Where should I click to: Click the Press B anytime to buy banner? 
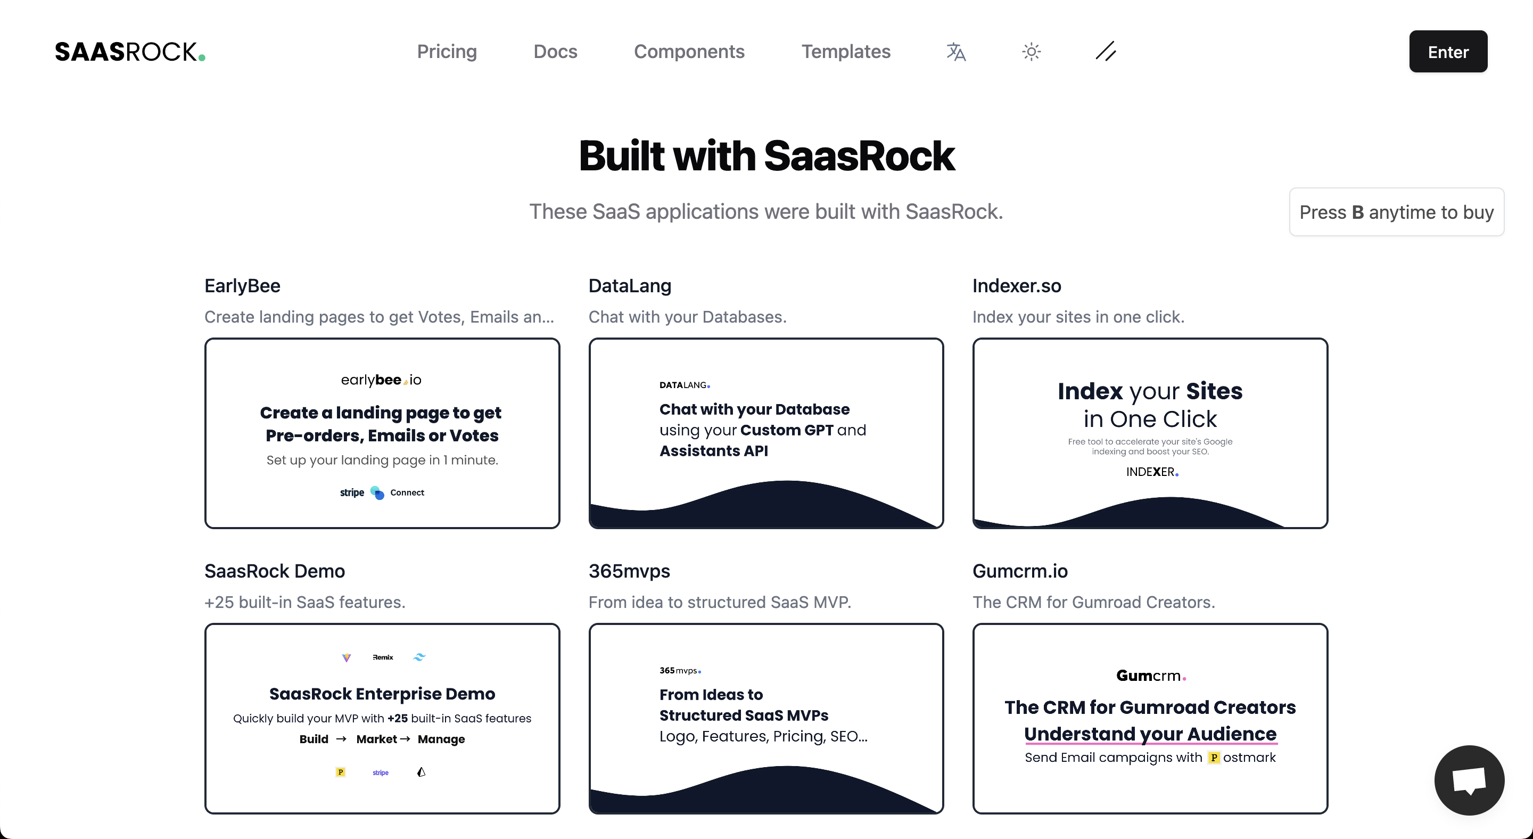(x=1396, y=212)
